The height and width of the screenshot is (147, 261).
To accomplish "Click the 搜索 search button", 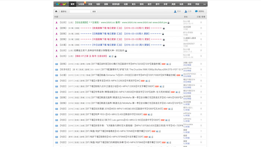I will (x=94, y=12).
